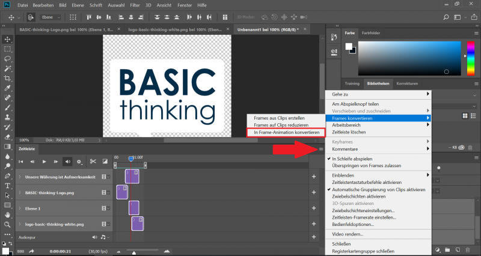481x256 pixels.
Task: Select the Move tool in the toolbox
Action: pos(7,39)
